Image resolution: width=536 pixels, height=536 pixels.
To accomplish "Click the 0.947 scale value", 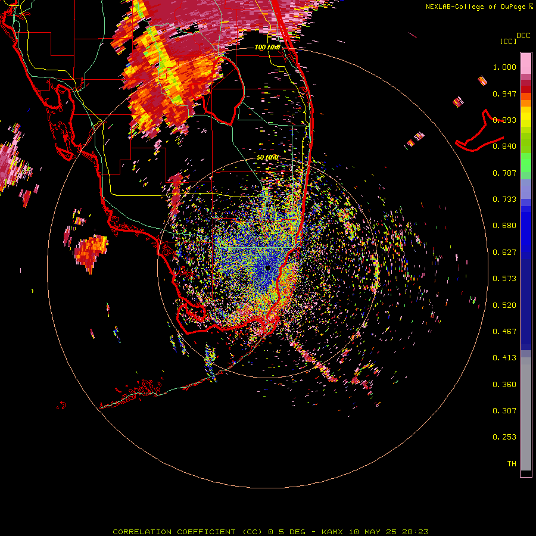I will pos(504,94).
